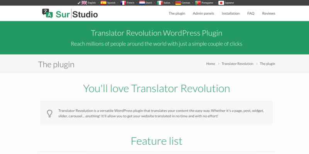Click 'The plugin' page title heading

[56, 64]
